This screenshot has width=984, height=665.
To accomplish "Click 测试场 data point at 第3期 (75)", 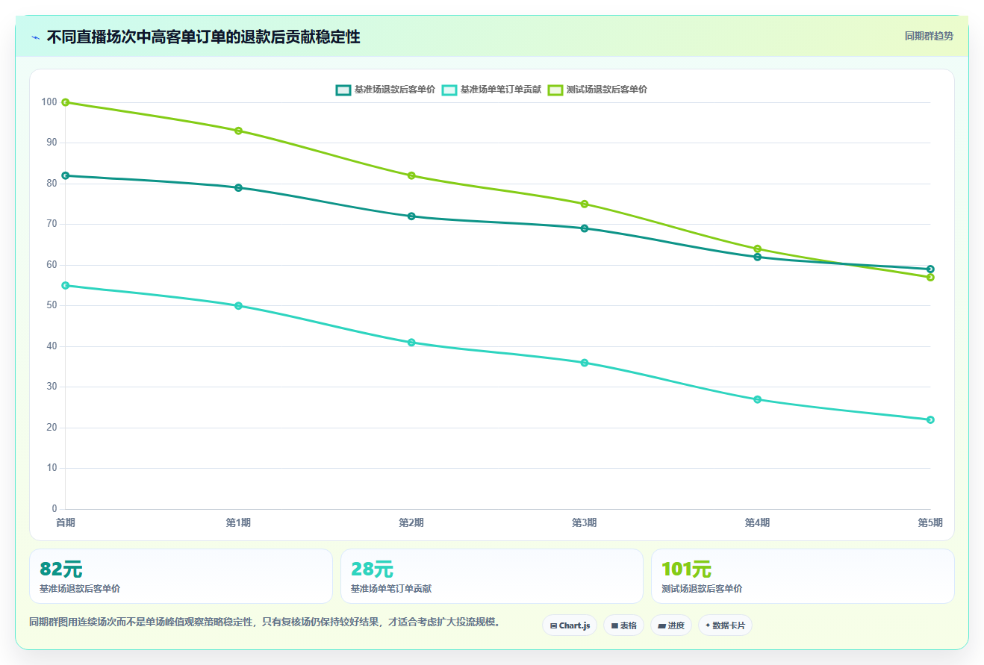I will 585,204.
